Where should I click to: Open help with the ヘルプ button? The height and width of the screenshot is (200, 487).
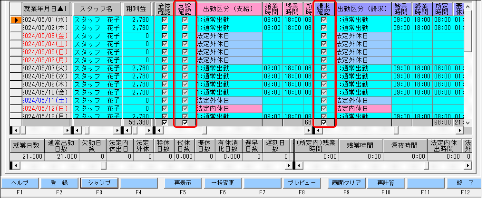(x=19, y=183)
